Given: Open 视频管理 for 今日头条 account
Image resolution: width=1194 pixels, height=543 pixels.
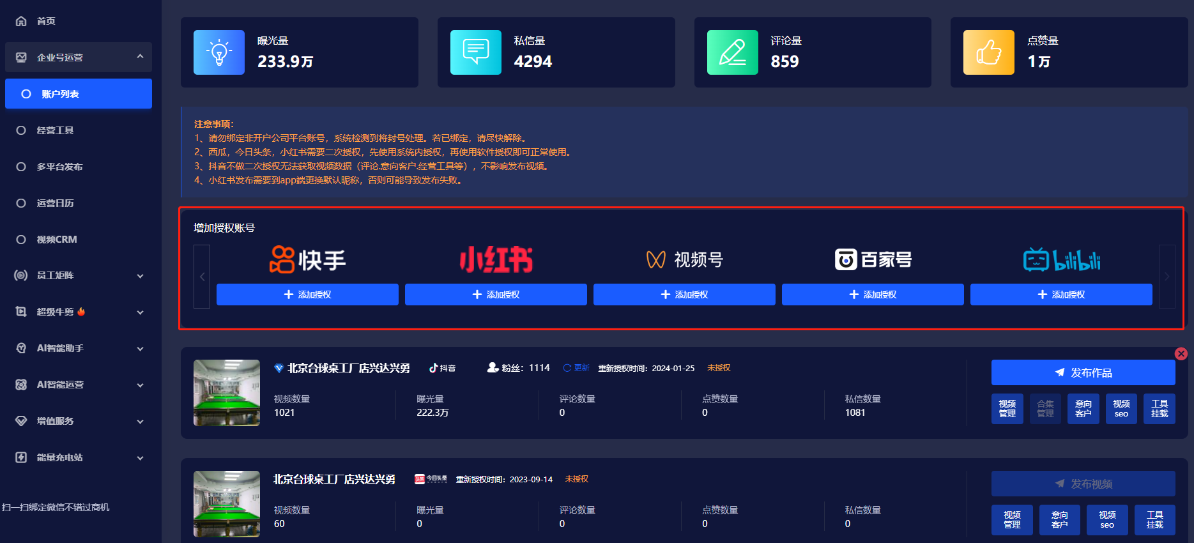Looking at the screenshot, I should click(1012, 520).
